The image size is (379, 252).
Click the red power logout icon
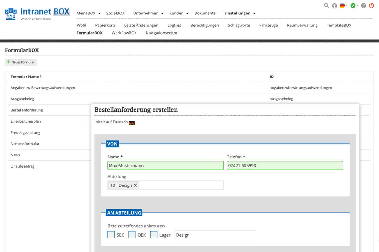tap(371, 5)
